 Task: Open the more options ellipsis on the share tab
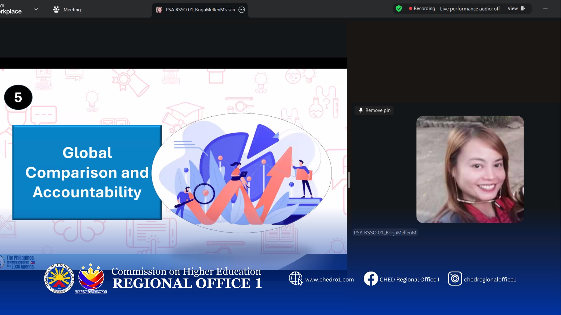pos(242,10)
